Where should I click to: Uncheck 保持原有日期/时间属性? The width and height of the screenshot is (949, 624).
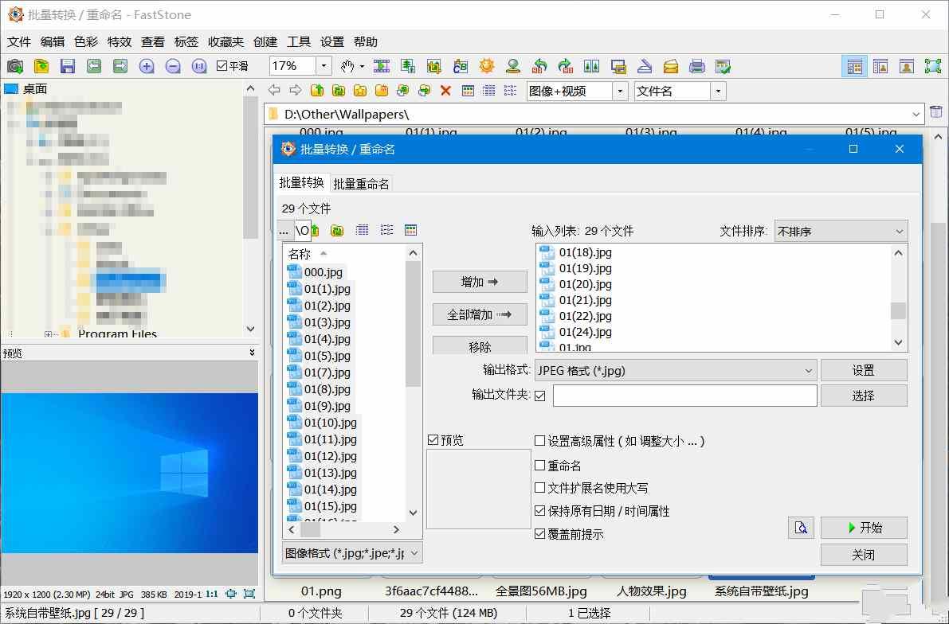(541, 511)
